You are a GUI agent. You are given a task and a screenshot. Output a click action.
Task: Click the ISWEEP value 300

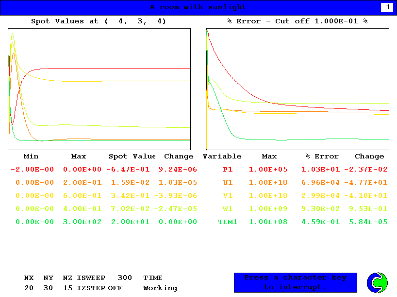125,278
